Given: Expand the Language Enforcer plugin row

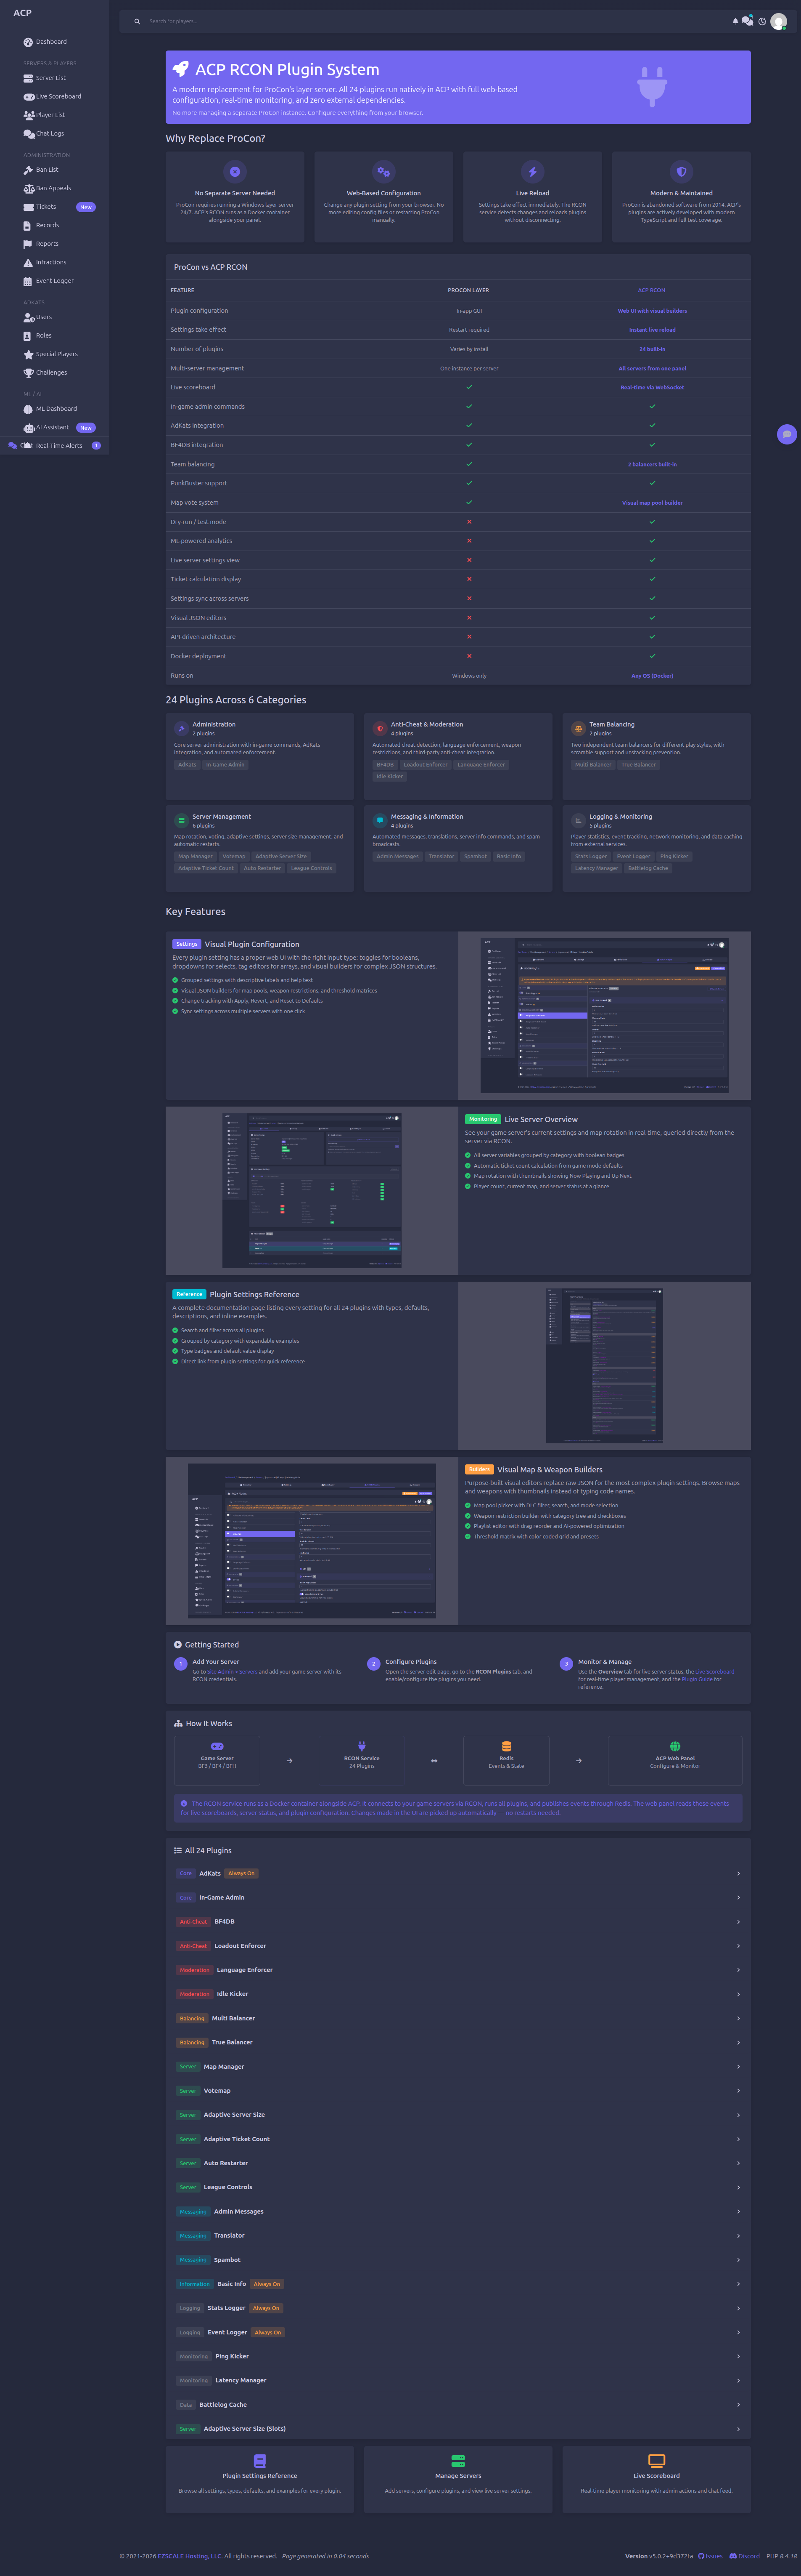Looking at the screenshot, I should coord(458,1970).
